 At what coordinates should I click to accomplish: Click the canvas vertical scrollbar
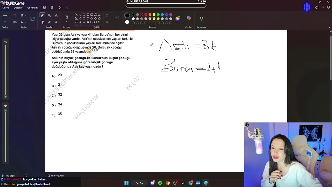(x=331, y=57)
